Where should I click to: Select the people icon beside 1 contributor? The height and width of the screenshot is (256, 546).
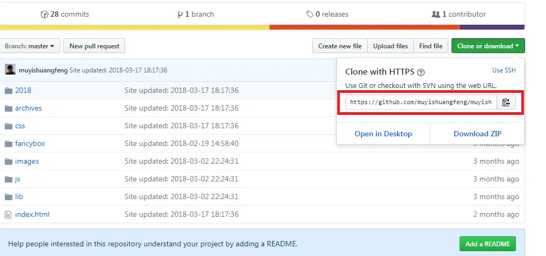point(435,14)
